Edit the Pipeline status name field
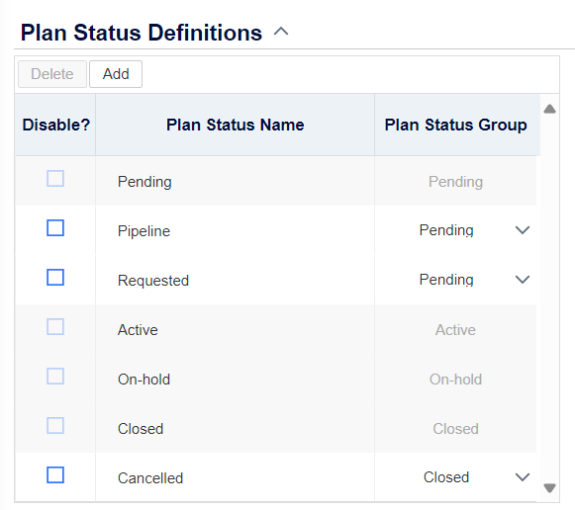Screen dimensions: 575x510 (x=236, y=231)
